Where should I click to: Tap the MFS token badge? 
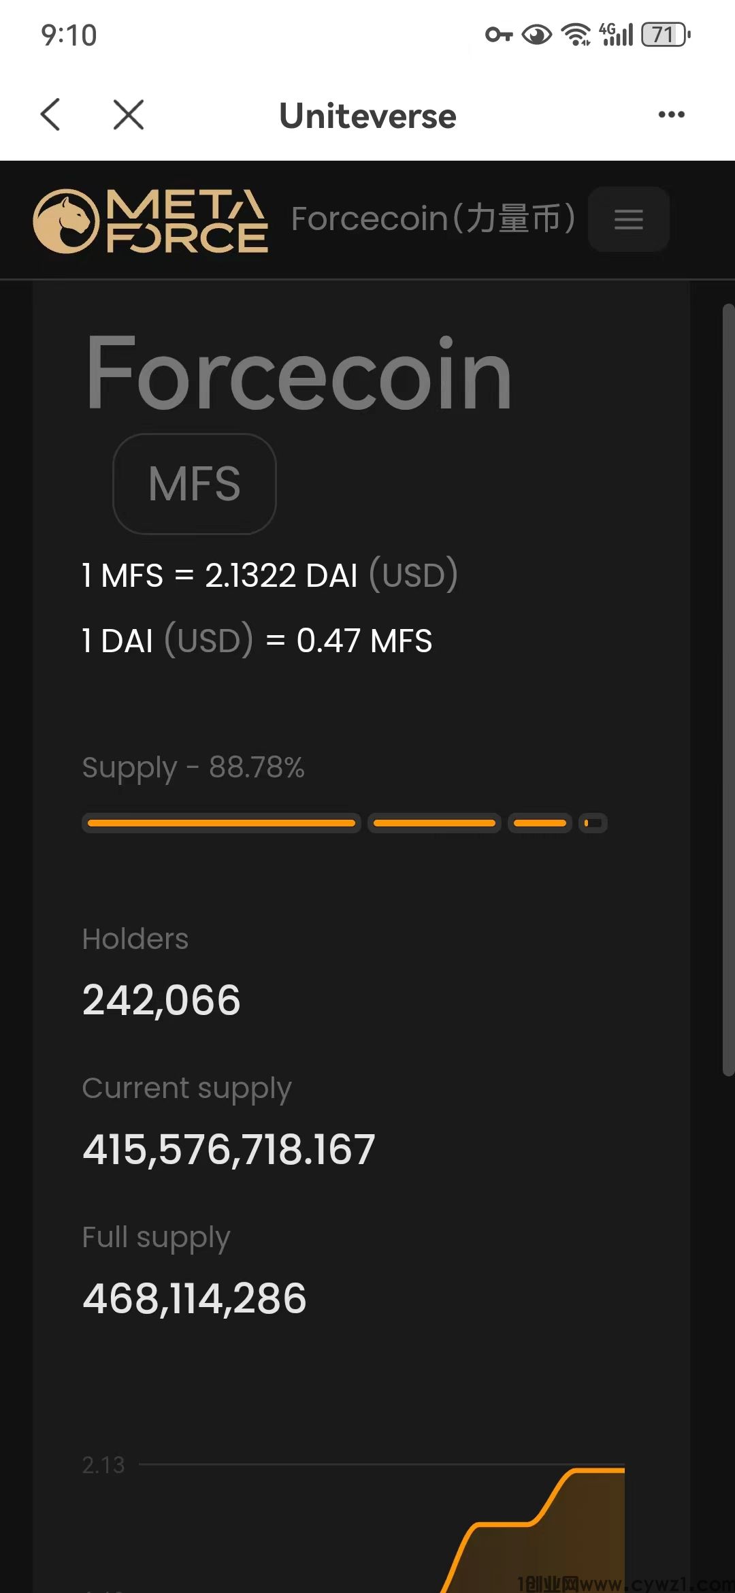[195, 484]
